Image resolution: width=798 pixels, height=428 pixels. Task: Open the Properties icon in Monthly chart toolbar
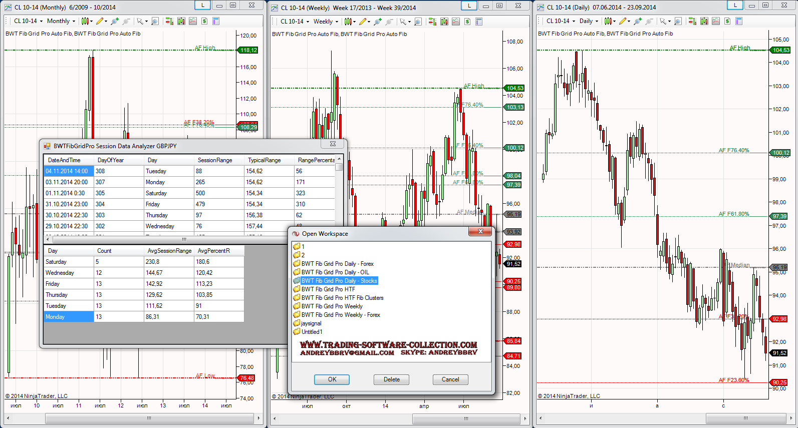216,21
